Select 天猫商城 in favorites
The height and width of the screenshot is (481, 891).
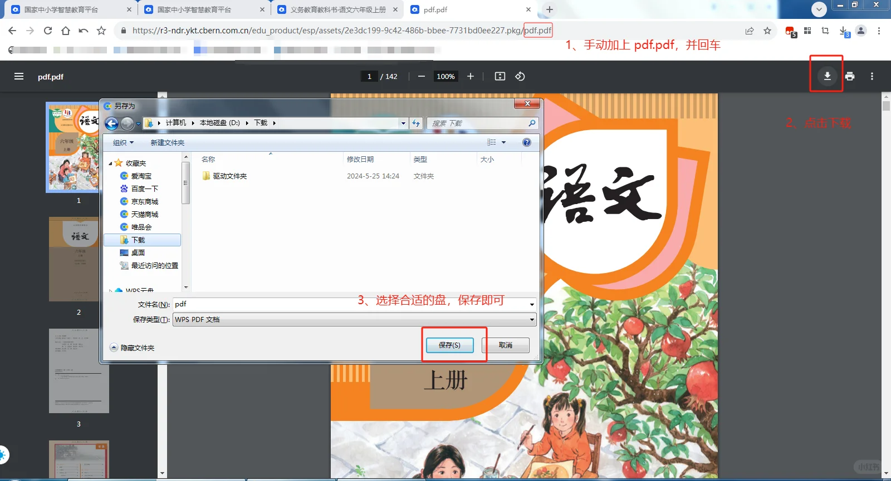pyautogui.click(x=144, y=214)
